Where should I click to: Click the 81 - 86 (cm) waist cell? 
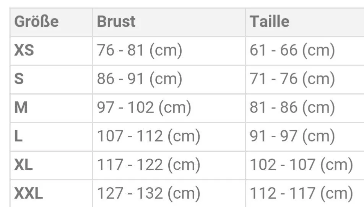point(305,108)
